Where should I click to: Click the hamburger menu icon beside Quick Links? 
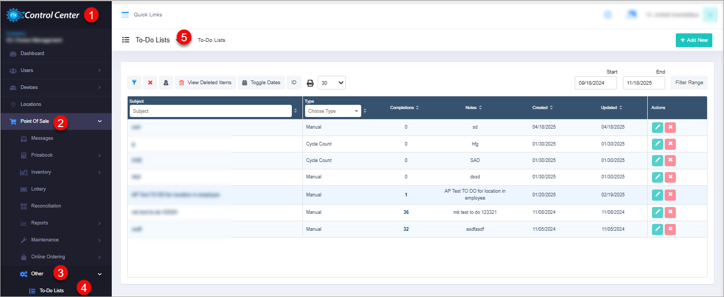coord(126,15)
